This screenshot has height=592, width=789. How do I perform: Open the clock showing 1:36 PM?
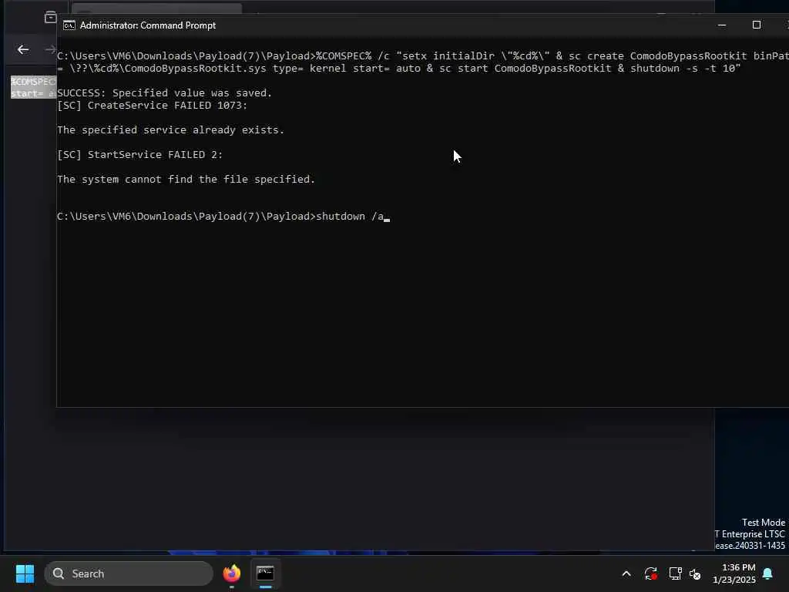coord(734,573)
